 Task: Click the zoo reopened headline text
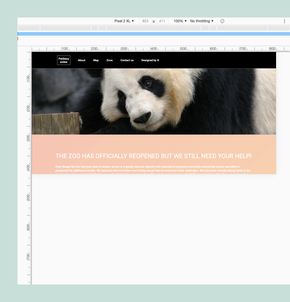pos(153,156)
